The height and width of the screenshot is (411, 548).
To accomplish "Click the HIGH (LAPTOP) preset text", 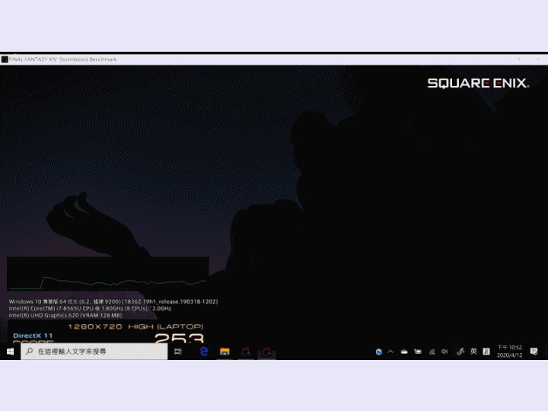I will pyautogui.click(x=166, y=327).
